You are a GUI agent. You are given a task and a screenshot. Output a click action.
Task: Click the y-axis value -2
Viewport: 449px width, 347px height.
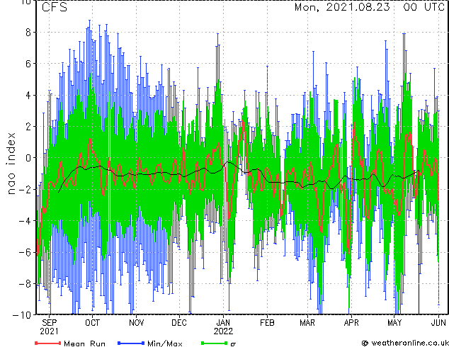point(25,190)
